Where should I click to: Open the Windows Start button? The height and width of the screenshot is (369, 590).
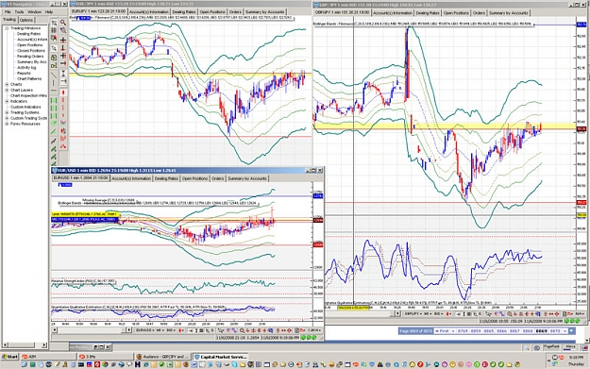(9, 357)
